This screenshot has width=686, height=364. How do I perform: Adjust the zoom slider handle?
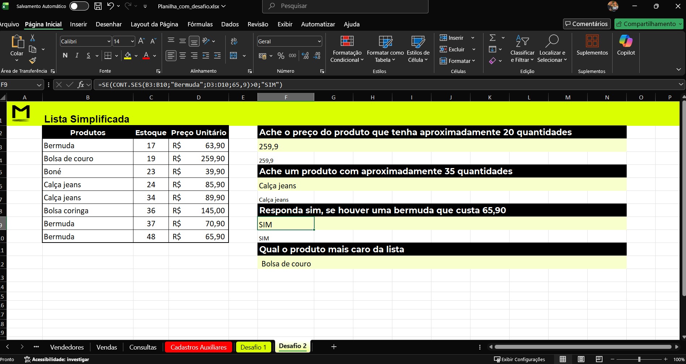pyautogui.click(x=639, y=359)
